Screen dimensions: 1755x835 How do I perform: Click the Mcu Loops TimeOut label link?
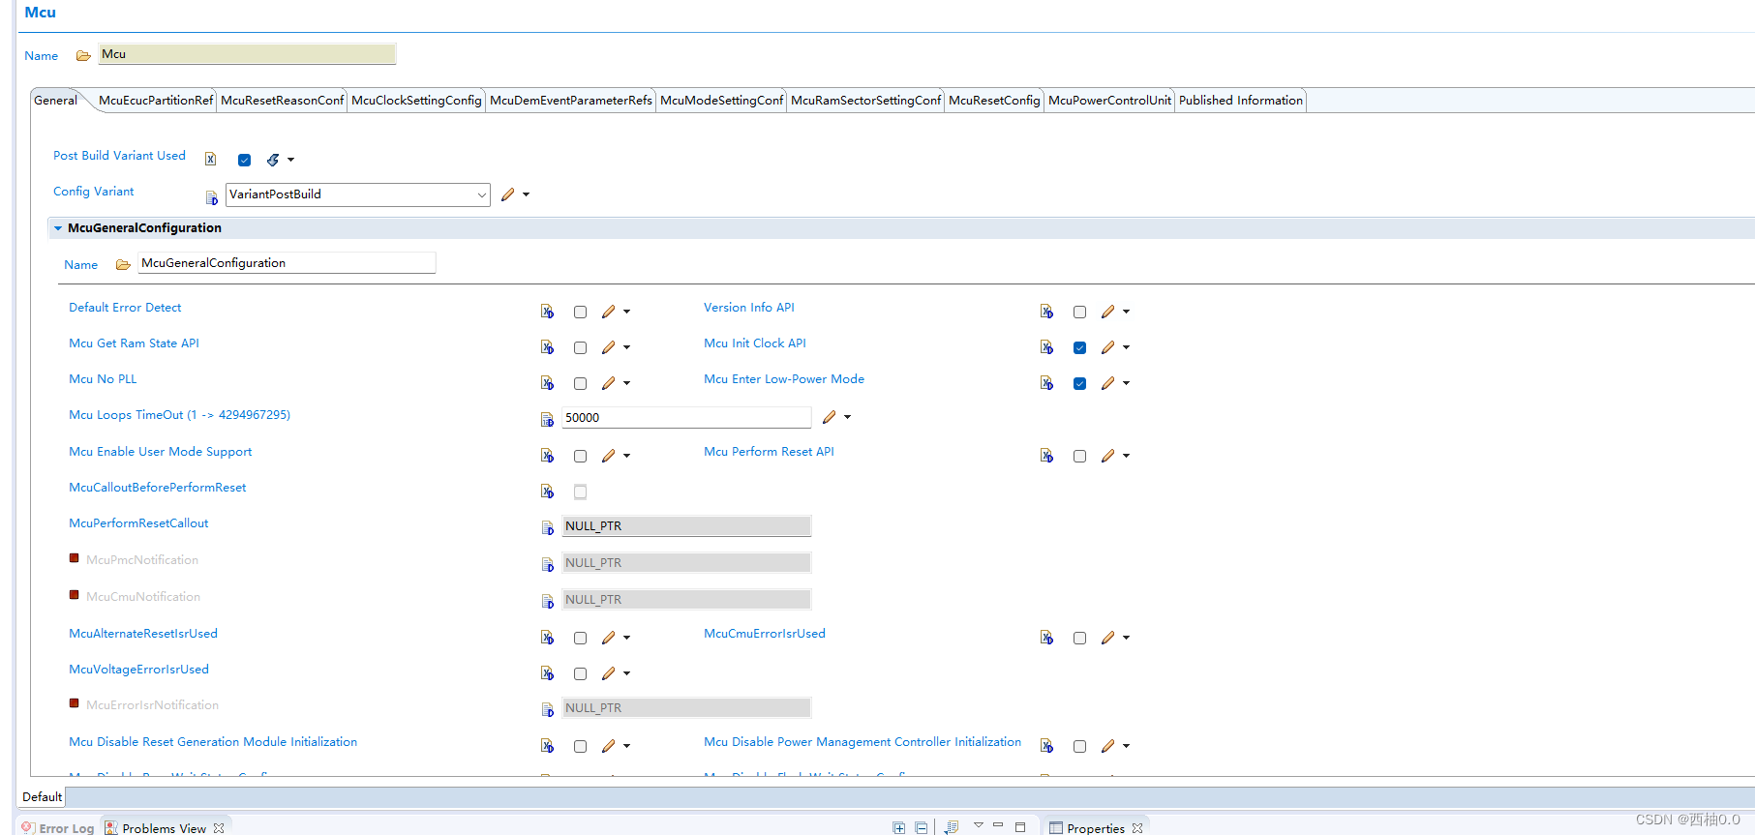[x=179, y=415]
